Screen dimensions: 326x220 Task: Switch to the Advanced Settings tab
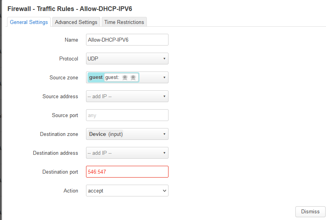76,22
